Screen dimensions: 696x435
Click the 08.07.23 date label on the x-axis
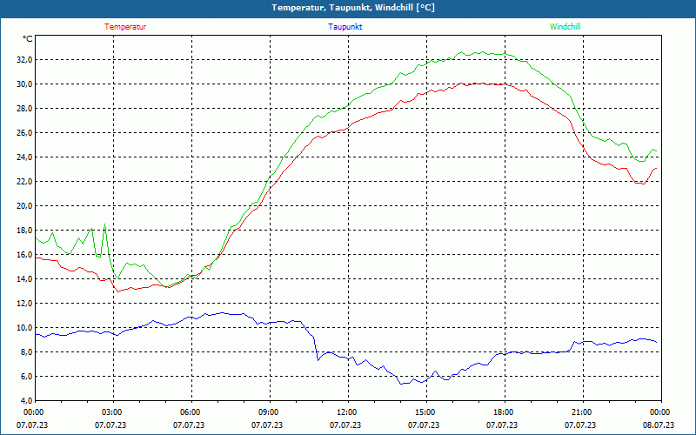pyautogui.click(x=659, y=425)
